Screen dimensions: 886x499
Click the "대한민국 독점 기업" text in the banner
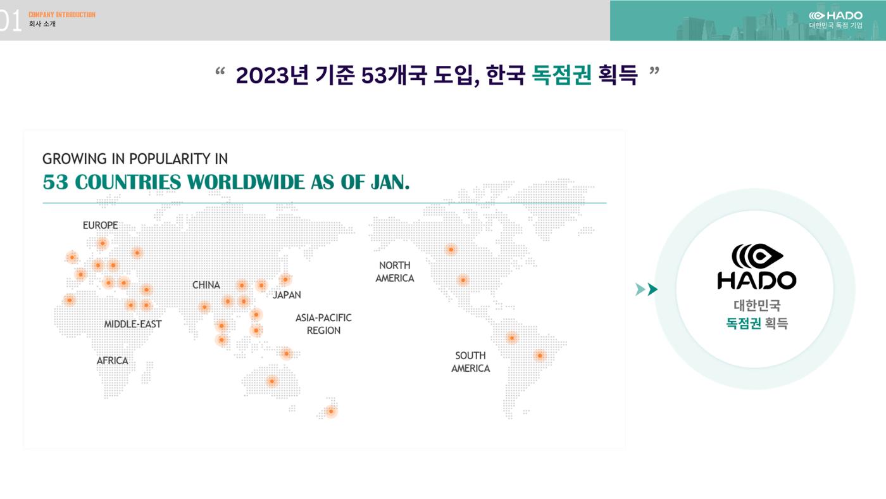pos(835,26)
